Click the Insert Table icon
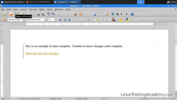 100,14
